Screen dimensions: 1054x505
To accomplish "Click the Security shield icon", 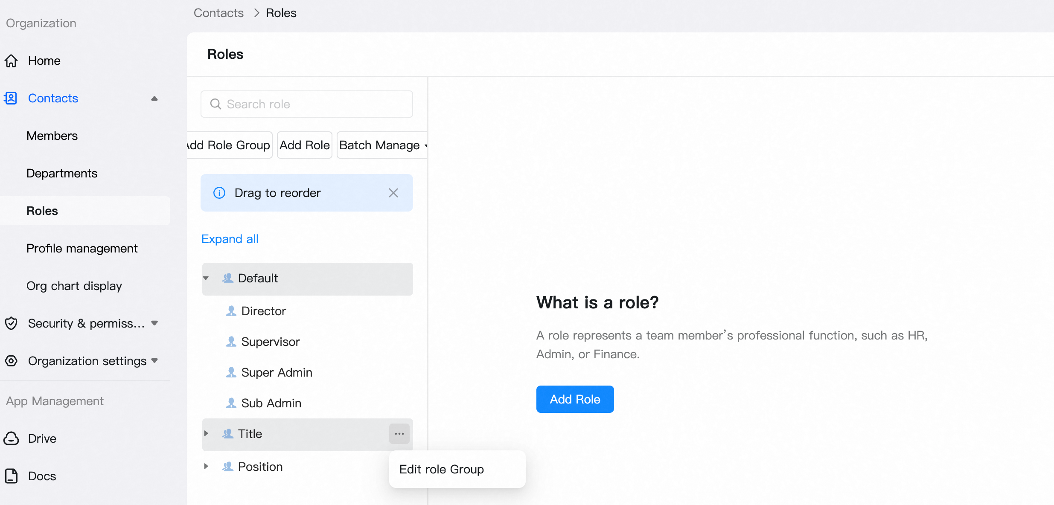I will (11, 323).
